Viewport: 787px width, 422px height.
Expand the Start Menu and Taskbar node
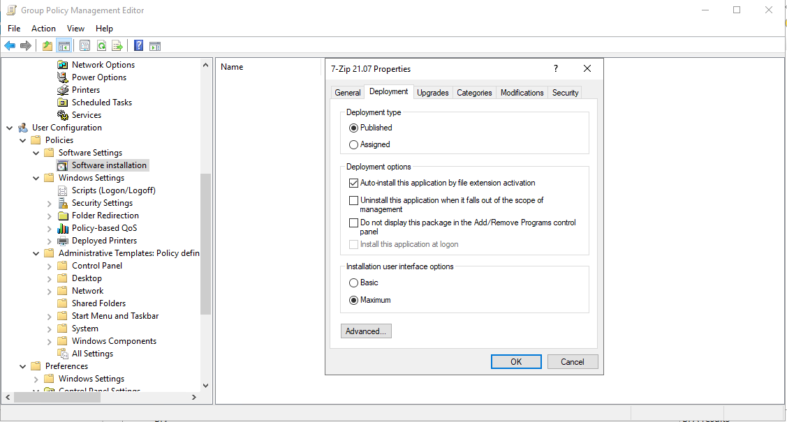point(49,316)
